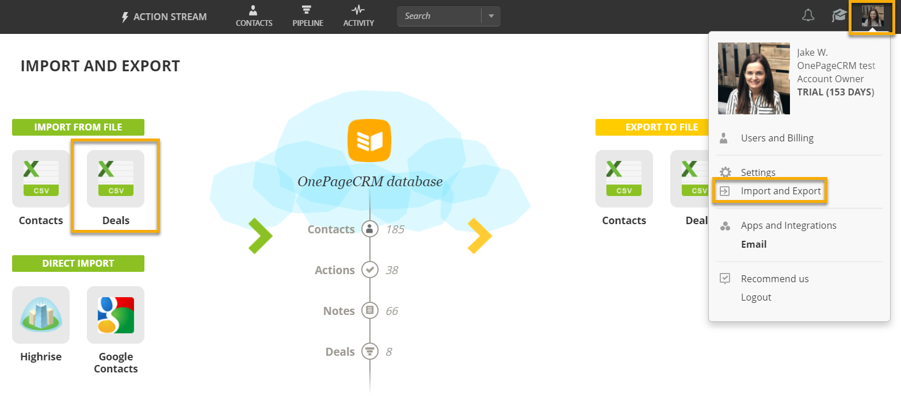Click the OnePageCRM database logo

(x=369, y=141)
